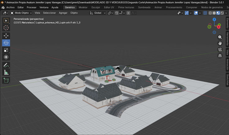Screen dimensions: 229x135
Task: Expand the viewport shading options dropdown
Action: (226, 13)
